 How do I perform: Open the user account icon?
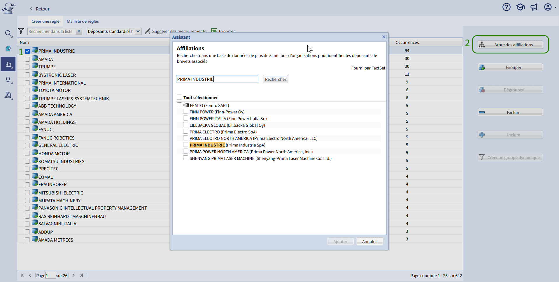[548, 7]
